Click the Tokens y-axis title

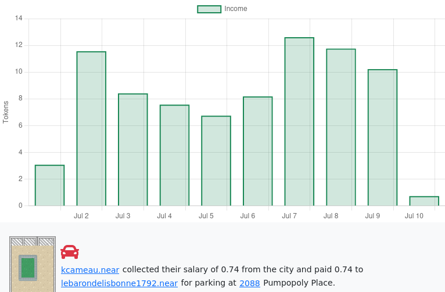tap(6, 112)
